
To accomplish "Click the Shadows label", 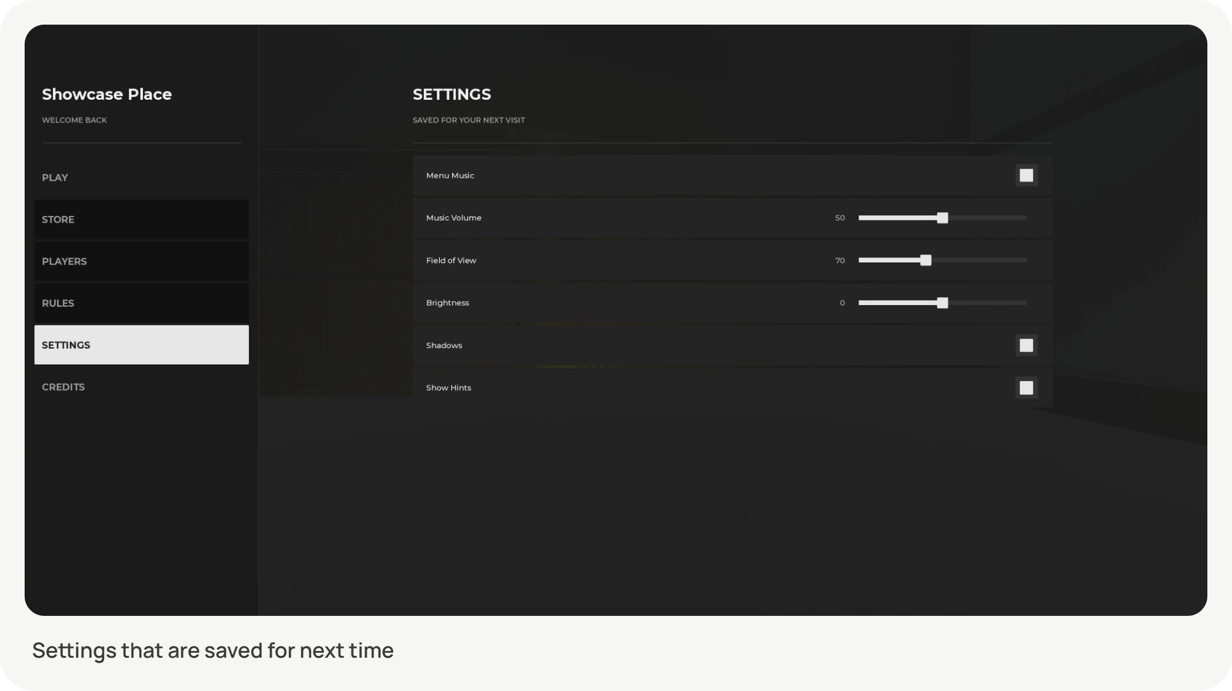I will [444, 345].
